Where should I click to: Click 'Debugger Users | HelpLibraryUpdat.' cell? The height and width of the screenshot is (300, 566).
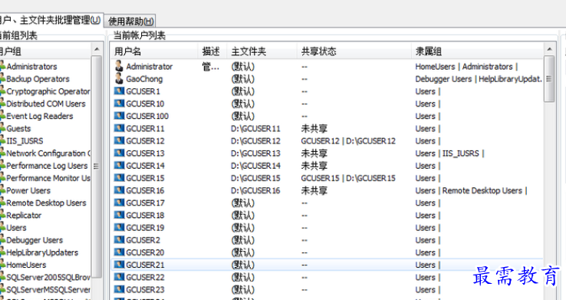(479, 79)
